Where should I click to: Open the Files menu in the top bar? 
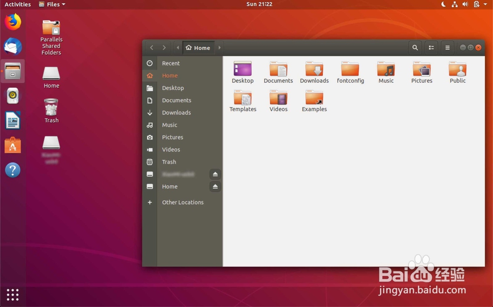coord(52,4)
